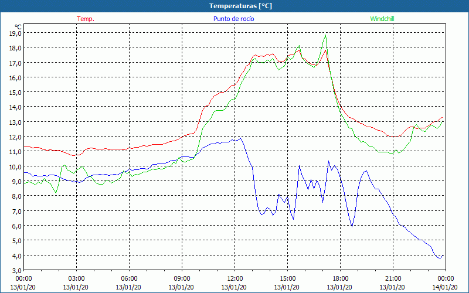This screenshot has width=469, height=293.
Task: Click the green windchill peak near 17:00
Action: click(325, 35)
